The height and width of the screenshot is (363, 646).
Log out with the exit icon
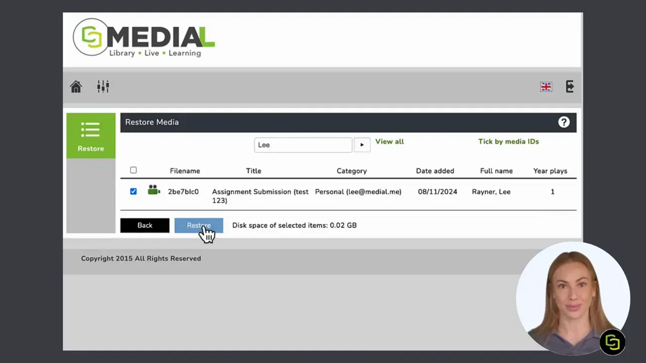(x=570, y=87)
